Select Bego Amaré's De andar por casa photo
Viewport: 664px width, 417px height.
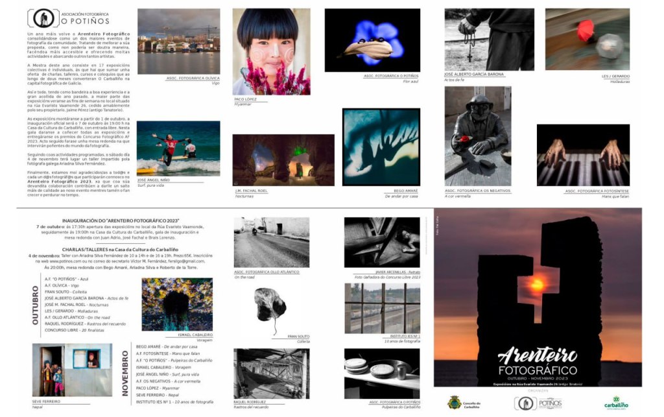coord(381,147)
